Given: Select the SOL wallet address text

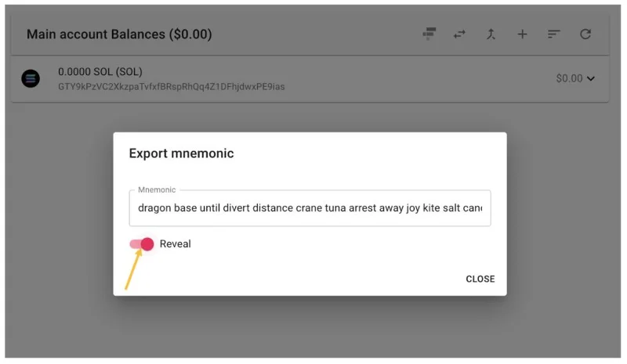Looking at the screenshot, I should tap(171, 87).
